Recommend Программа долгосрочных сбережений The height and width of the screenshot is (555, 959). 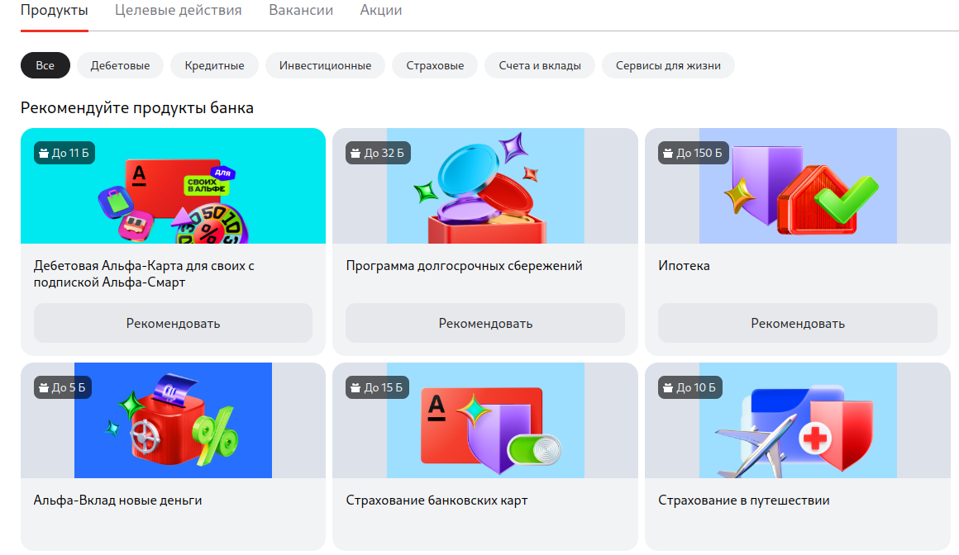tap(485, 324)
